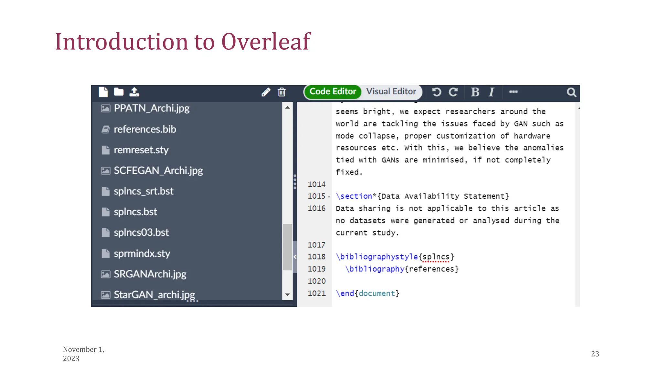
Task: Click book icon beside references.bib
Action: coord(105,129)
